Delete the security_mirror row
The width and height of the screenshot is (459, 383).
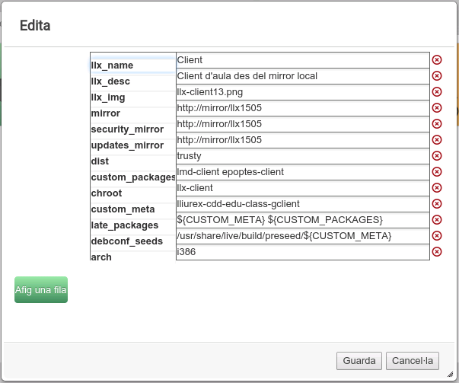point(437,124)
